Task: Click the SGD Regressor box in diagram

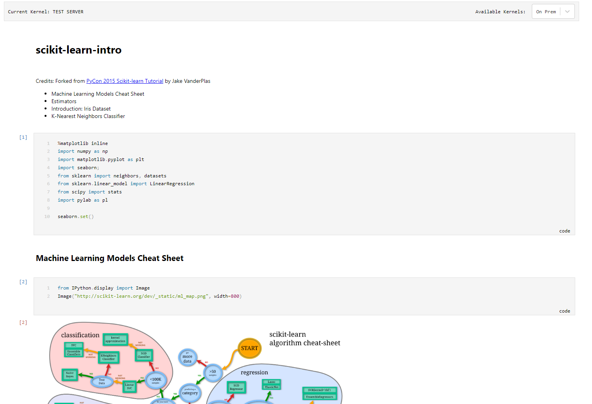Action: [236, 387]
